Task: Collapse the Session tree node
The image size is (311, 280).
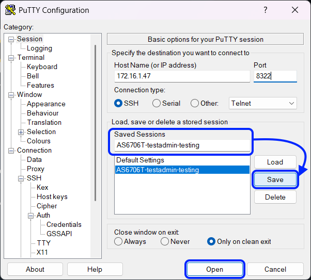Action: (11, 39)
